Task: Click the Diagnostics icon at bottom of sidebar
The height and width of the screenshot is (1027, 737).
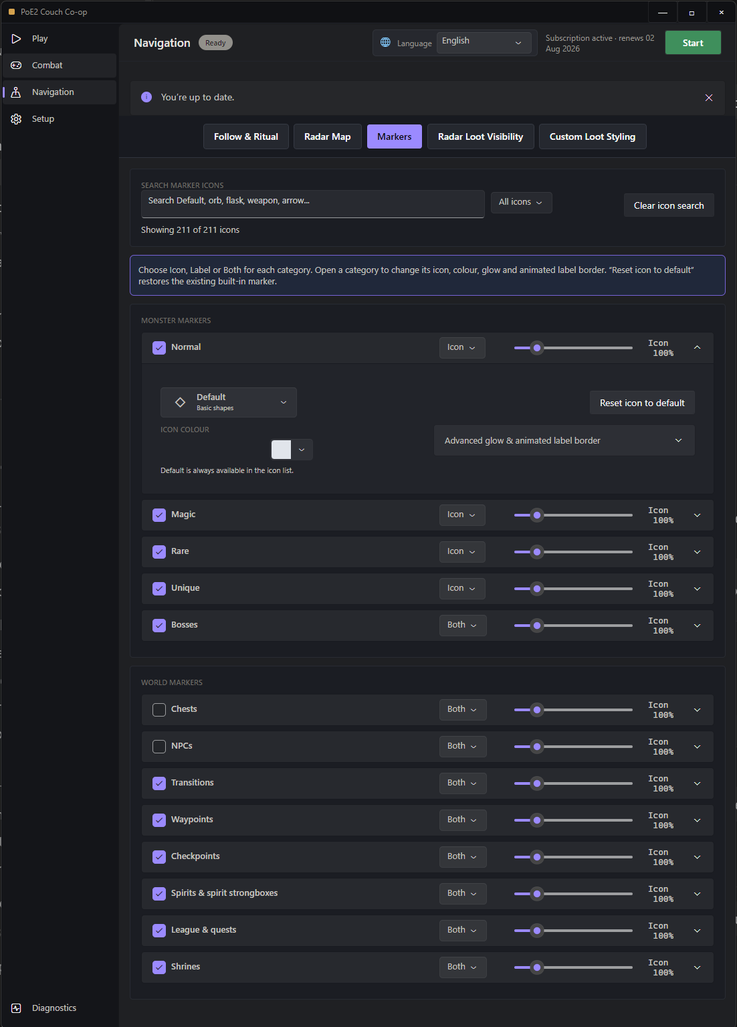Action: point(16,1008)
